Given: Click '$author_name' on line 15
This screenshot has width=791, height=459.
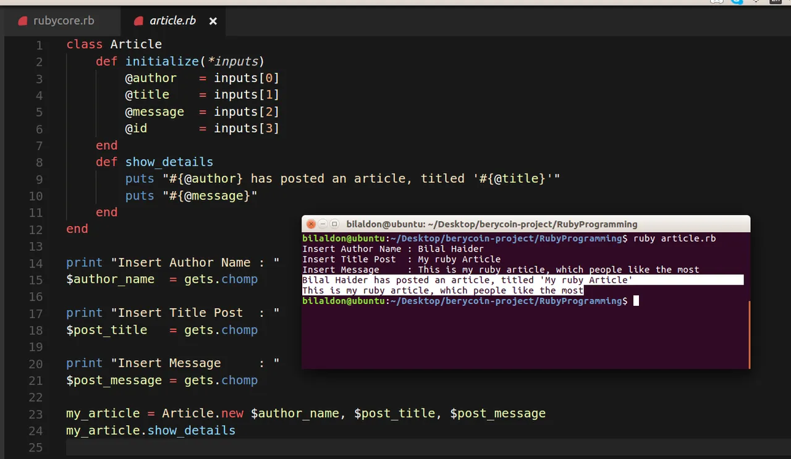Looking at the screenshot, I should coord(111,279).
